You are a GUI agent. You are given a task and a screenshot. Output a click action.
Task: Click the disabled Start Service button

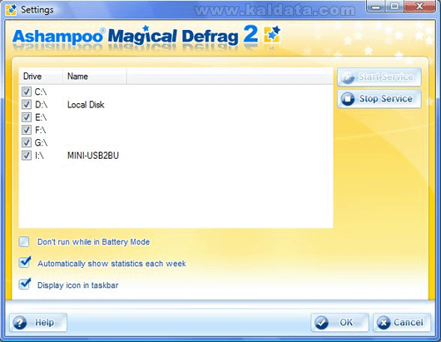[x=379, y=77]
